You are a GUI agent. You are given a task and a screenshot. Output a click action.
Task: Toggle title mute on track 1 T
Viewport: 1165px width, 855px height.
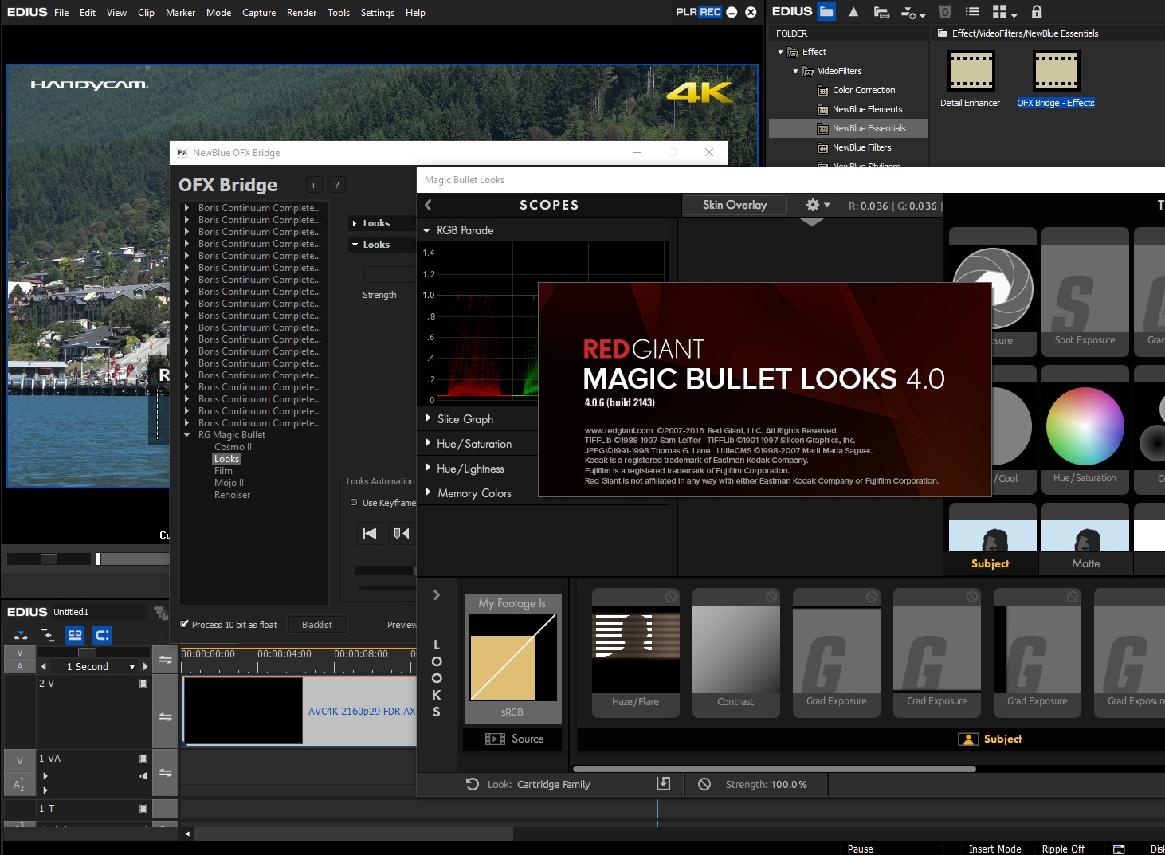point(143,809)
